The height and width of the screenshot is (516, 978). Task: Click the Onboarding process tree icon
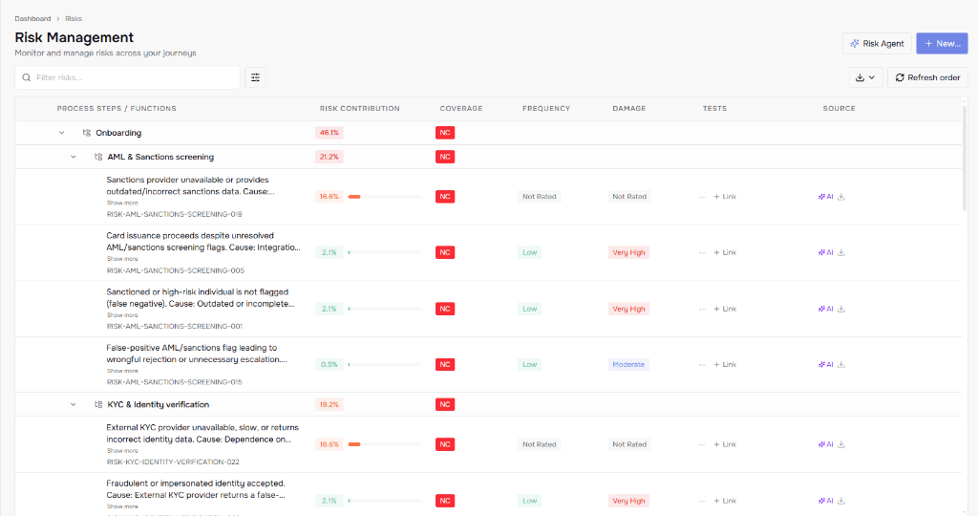[87, 133]
